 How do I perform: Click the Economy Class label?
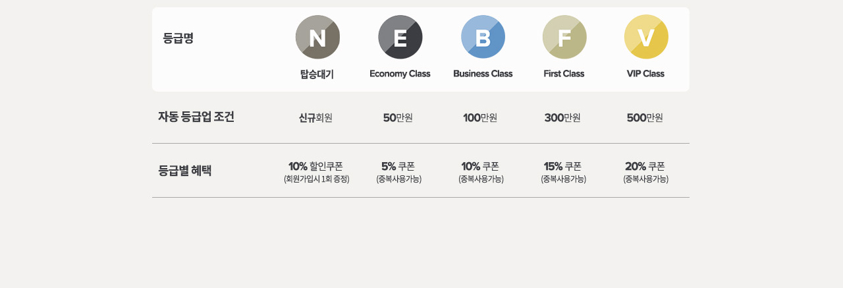(400, 74)
